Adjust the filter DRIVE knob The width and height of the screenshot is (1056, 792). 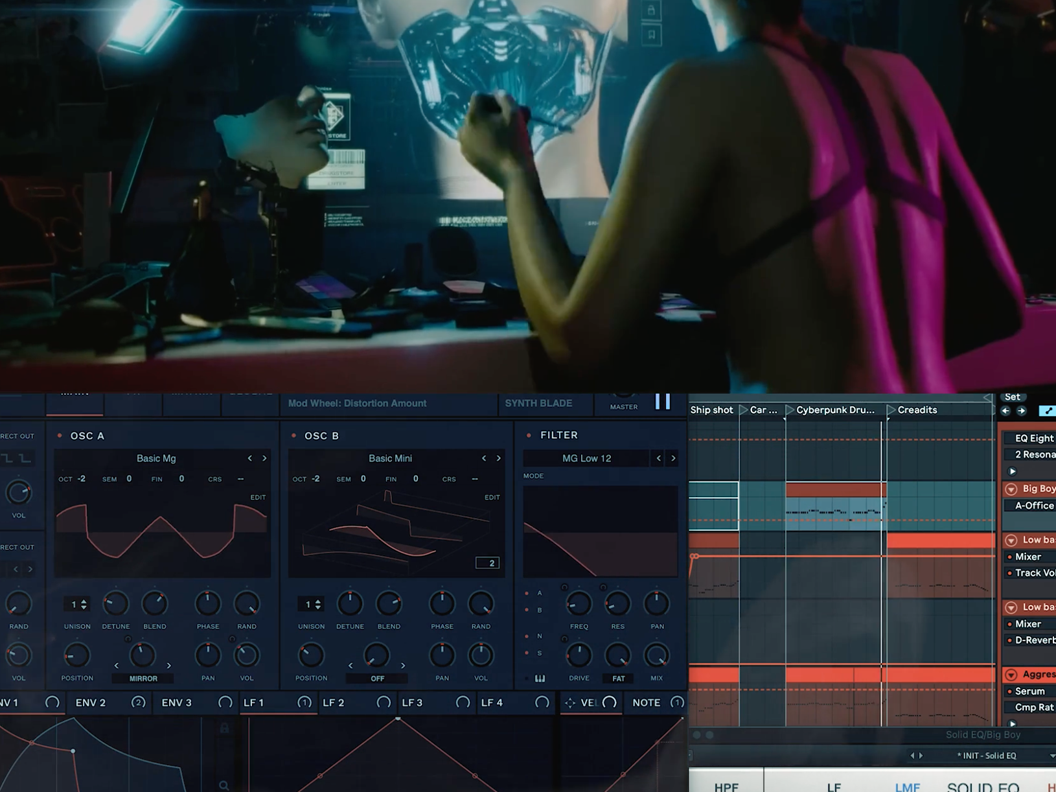pyautogui.click(x=579, y=655)
